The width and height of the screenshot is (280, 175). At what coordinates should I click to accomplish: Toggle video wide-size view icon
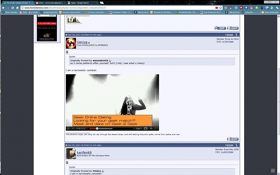point(146,128)
